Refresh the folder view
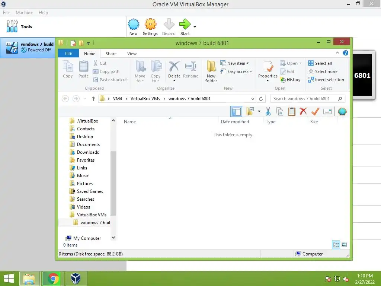Image resolution: width=381 pixels, height=286 pixels. 261,99
